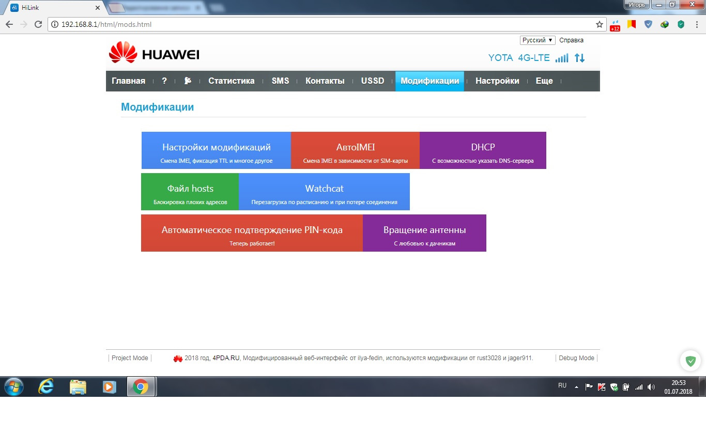Click the yellow-red bookmark flag extension
Screen dimensions: 706x433
[x=632, y=24]
